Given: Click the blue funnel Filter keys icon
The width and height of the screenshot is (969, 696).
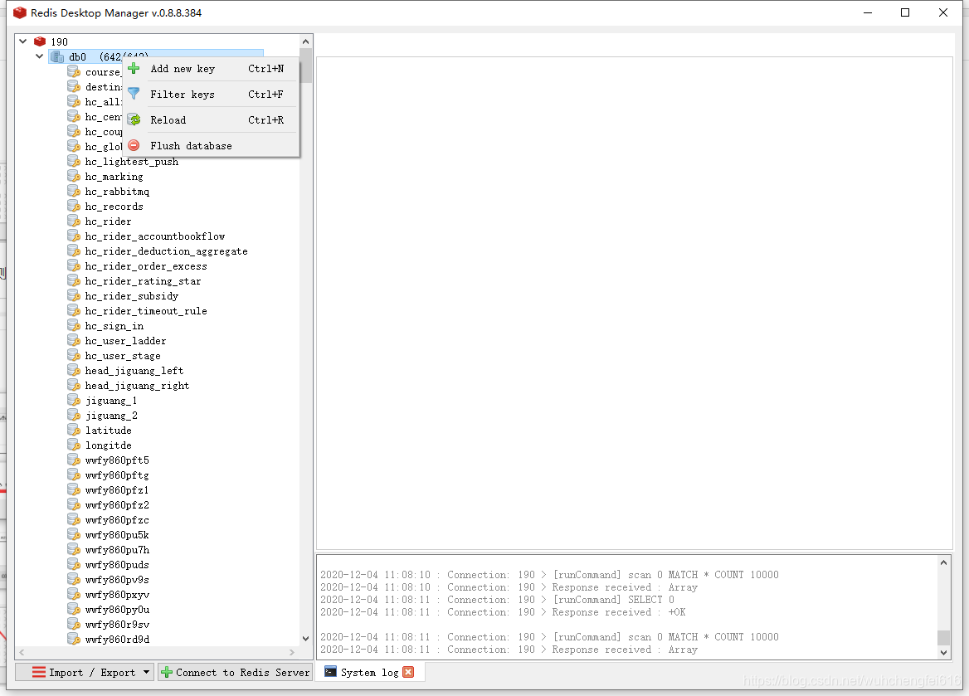Looking at the screenshot, I should click(x=134, y=94).
